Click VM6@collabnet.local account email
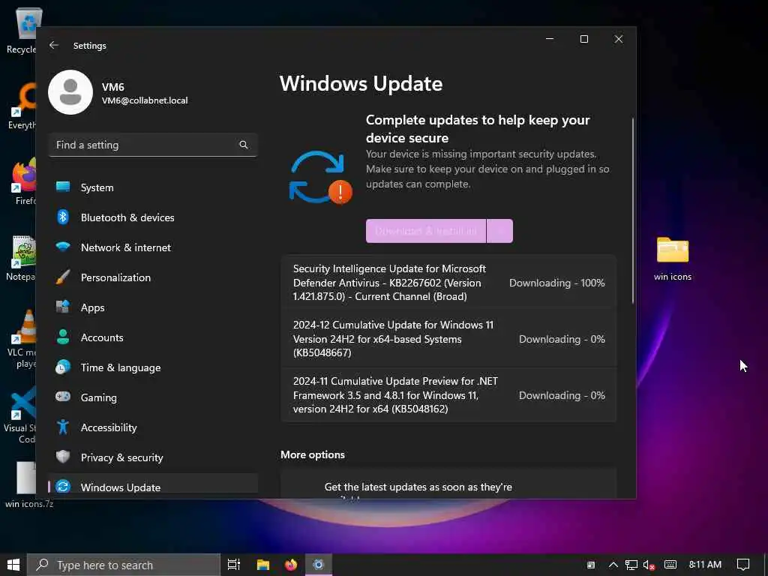Image resolution: width=768 pixels, height=576 pixels. 145,100
